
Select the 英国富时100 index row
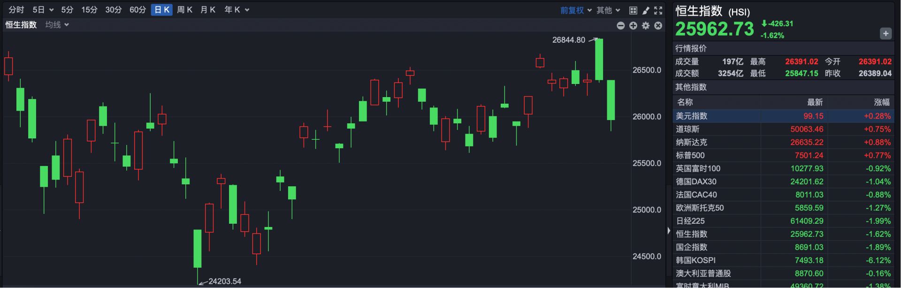pos(783,168)
